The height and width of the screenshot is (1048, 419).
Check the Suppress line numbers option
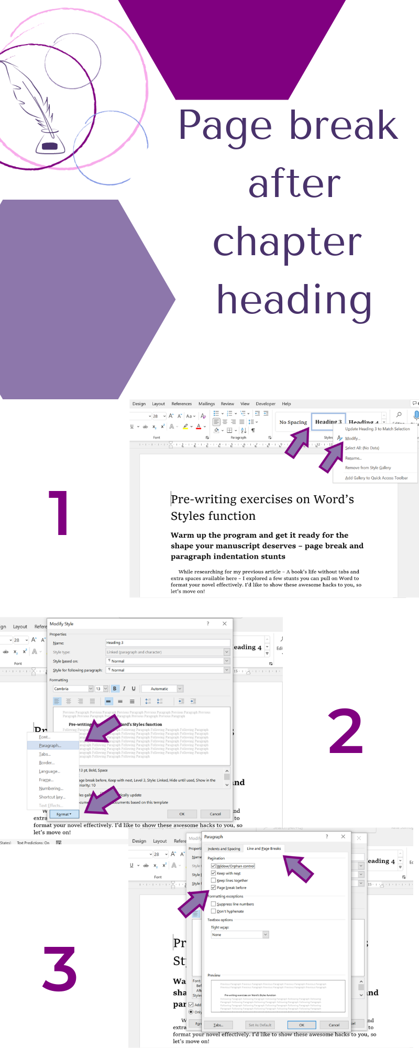(213, 904)
